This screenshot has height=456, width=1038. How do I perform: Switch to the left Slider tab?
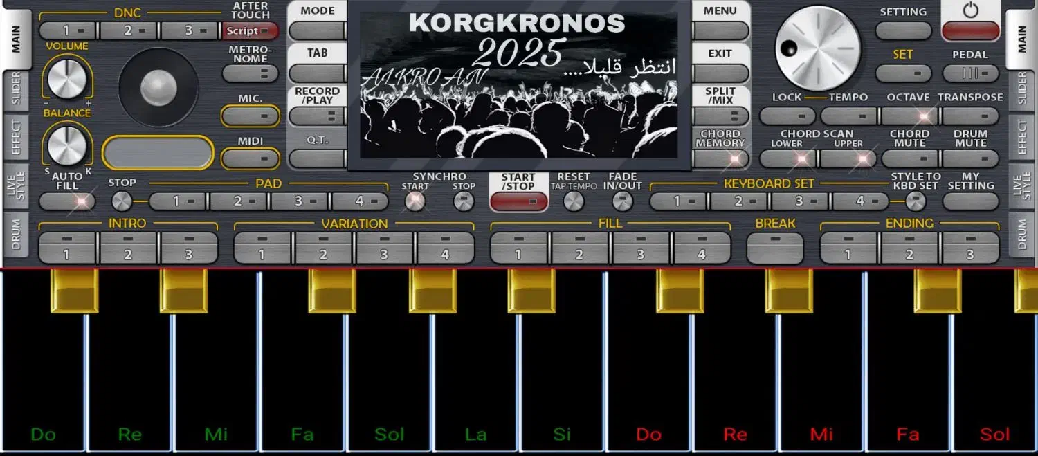click(15, 89)
